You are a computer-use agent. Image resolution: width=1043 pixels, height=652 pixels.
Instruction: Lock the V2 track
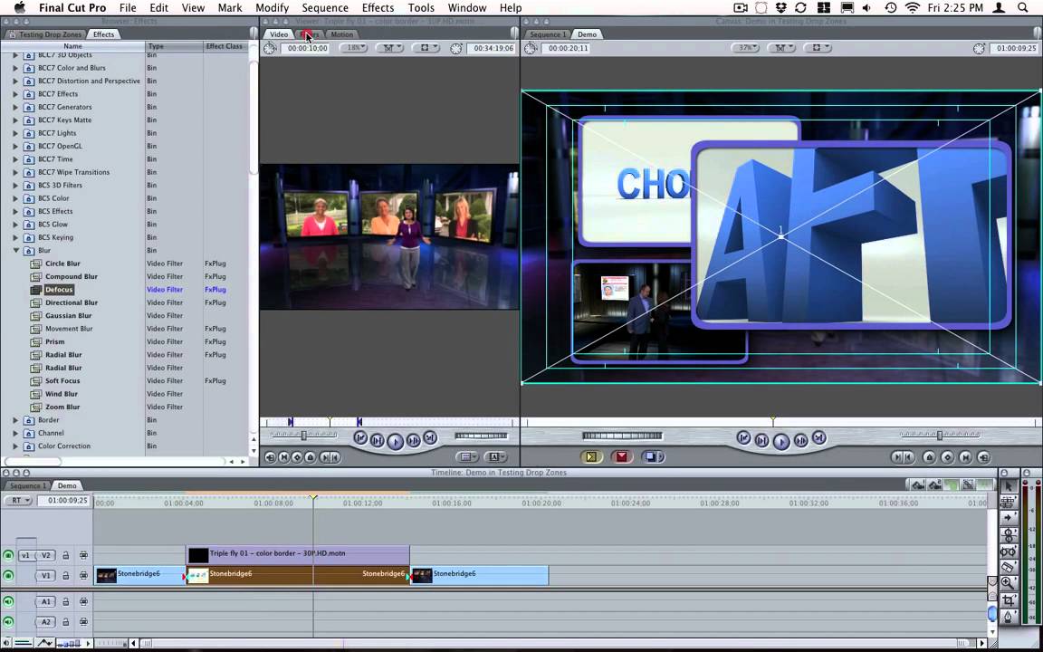(66, 555)
